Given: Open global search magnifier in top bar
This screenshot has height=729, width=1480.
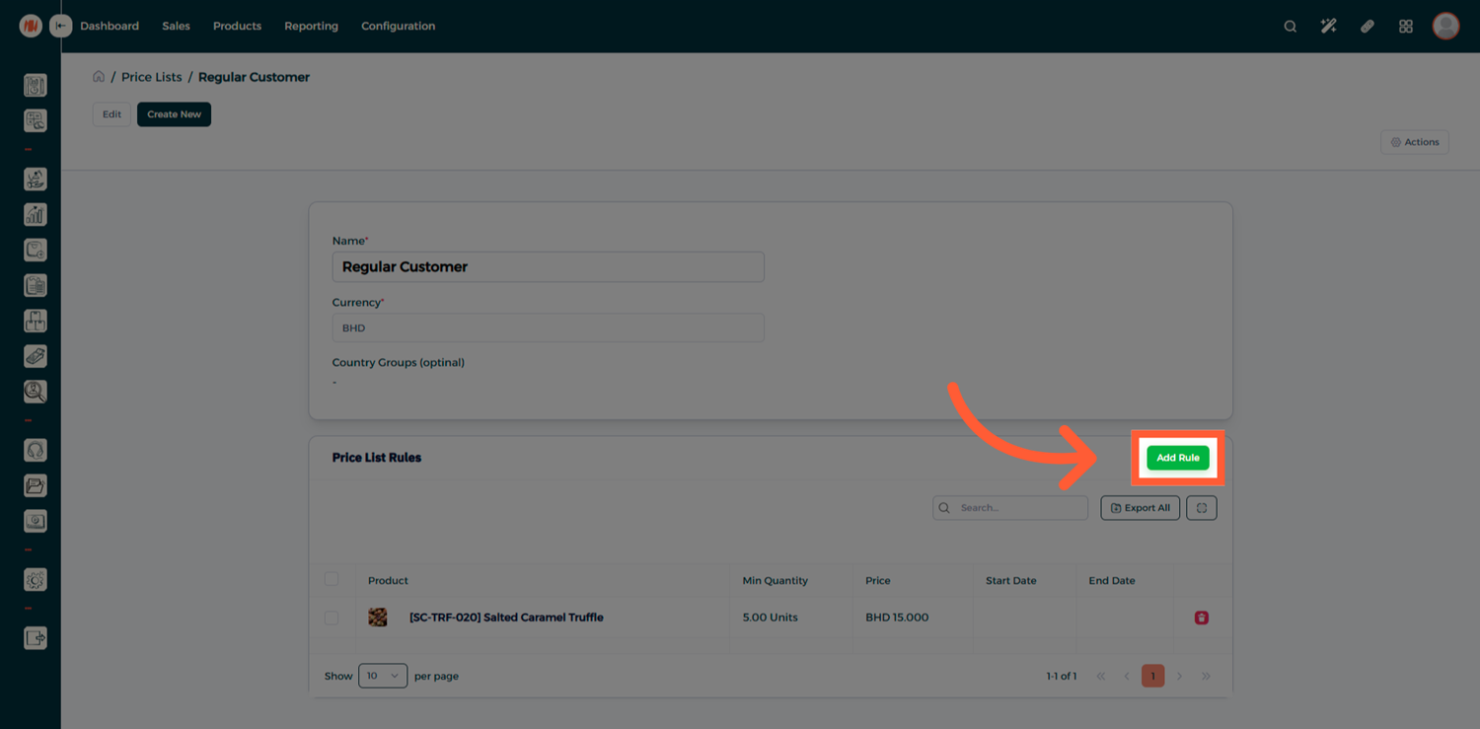Looking at the screenshot, I should [1290, 27].
